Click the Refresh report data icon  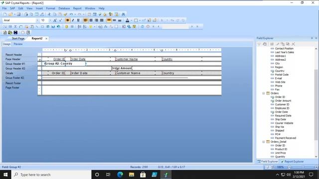142,26
